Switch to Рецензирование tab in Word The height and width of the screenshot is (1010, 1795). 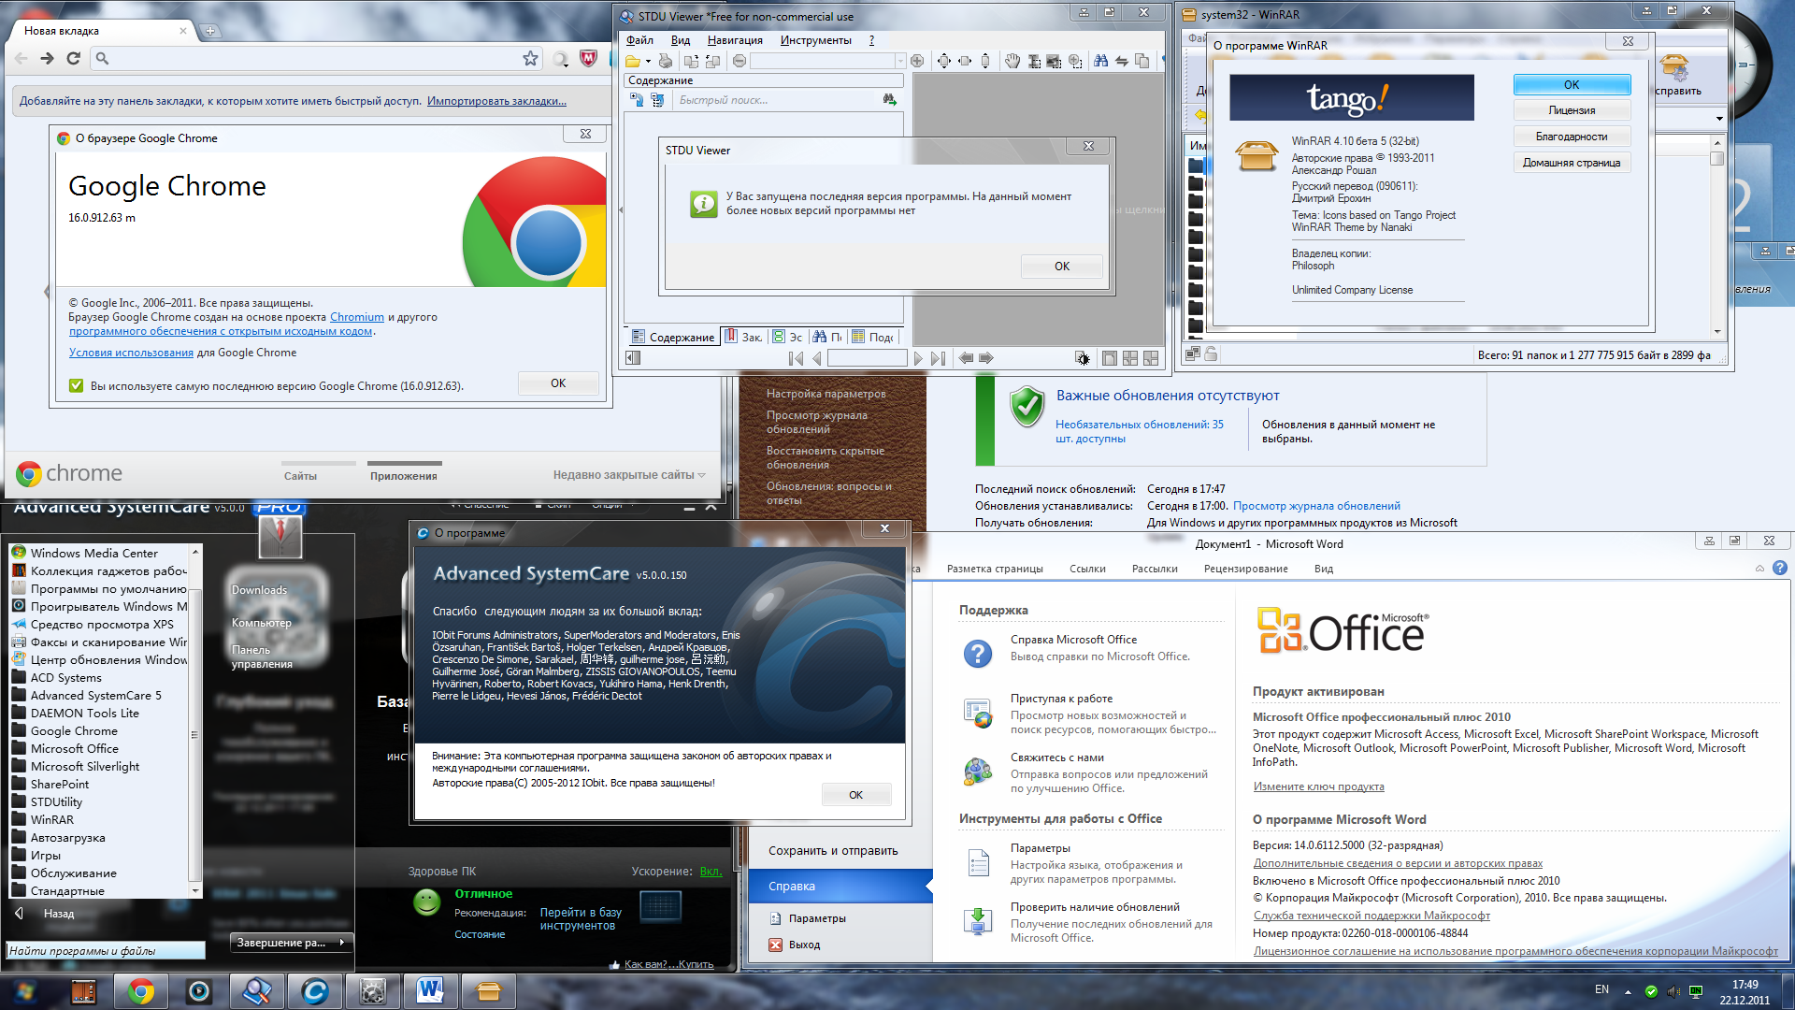pos(1245,569)
